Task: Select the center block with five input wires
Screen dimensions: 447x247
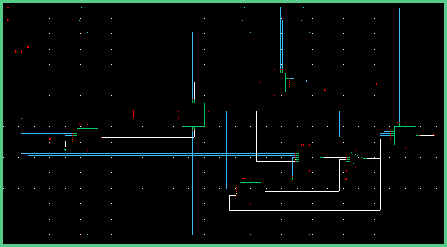Action: click(193, 115)
